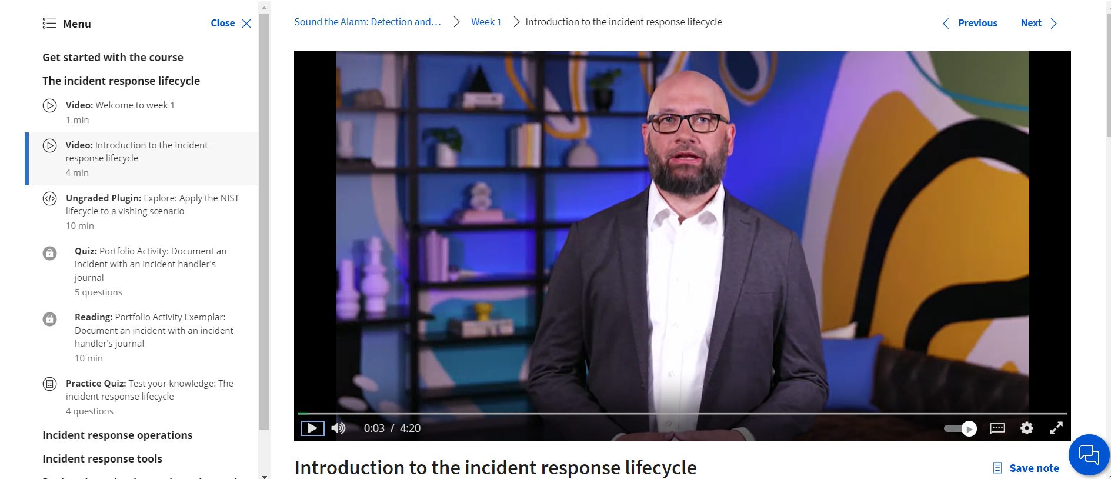Viewport: 1111px width, 479px height.
Task: Toggle the autoplay switch in video controls
Action: [x=960, y=428]
